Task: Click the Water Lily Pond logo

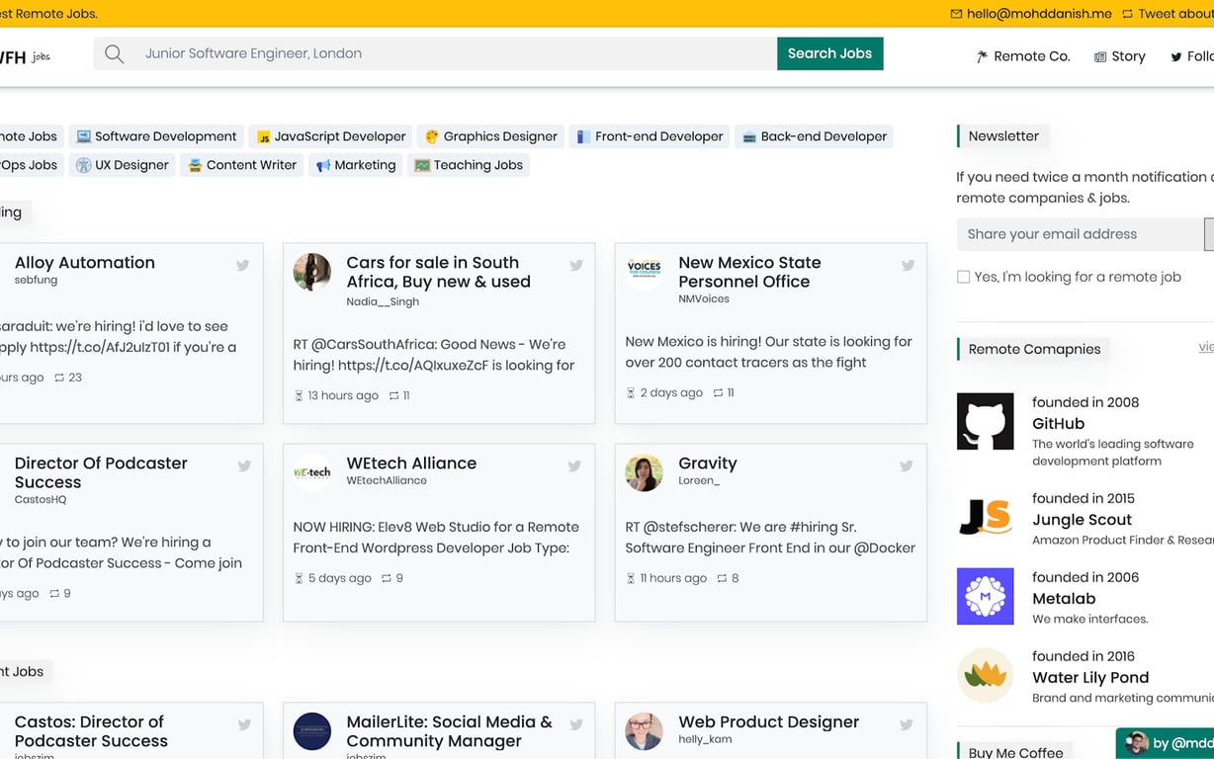Action: 985,676
